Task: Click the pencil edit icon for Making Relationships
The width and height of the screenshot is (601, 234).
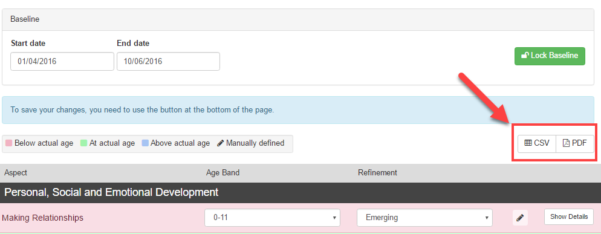Action: [520, 218]
